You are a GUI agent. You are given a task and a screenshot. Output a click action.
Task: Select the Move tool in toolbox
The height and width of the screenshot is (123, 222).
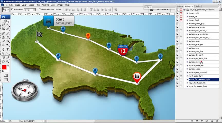click(8, 21)
